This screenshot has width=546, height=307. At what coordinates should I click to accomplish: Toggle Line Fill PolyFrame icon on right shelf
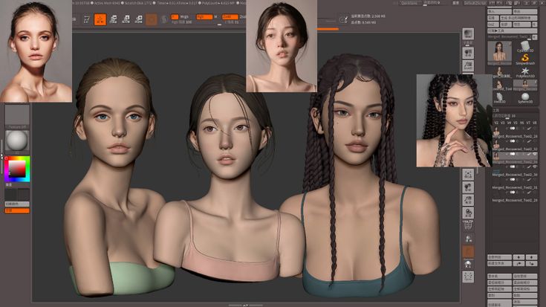[x=468, y=225]
